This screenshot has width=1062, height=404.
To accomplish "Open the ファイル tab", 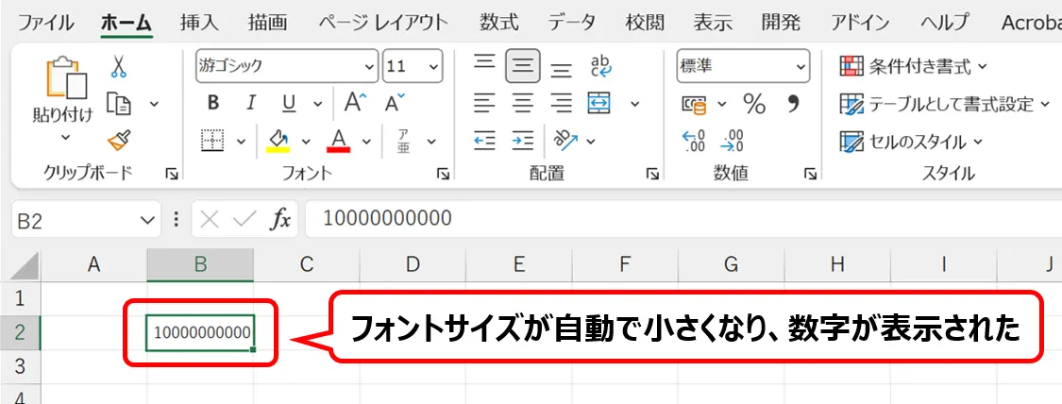I will pyautogui.click(x=45, y=23).
